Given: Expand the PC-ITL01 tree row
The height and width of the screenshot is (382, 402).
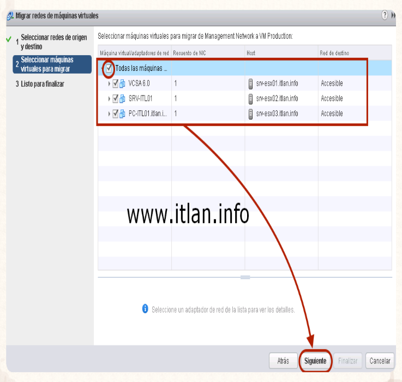Looking at the screenshot, I should coord(109,114).
